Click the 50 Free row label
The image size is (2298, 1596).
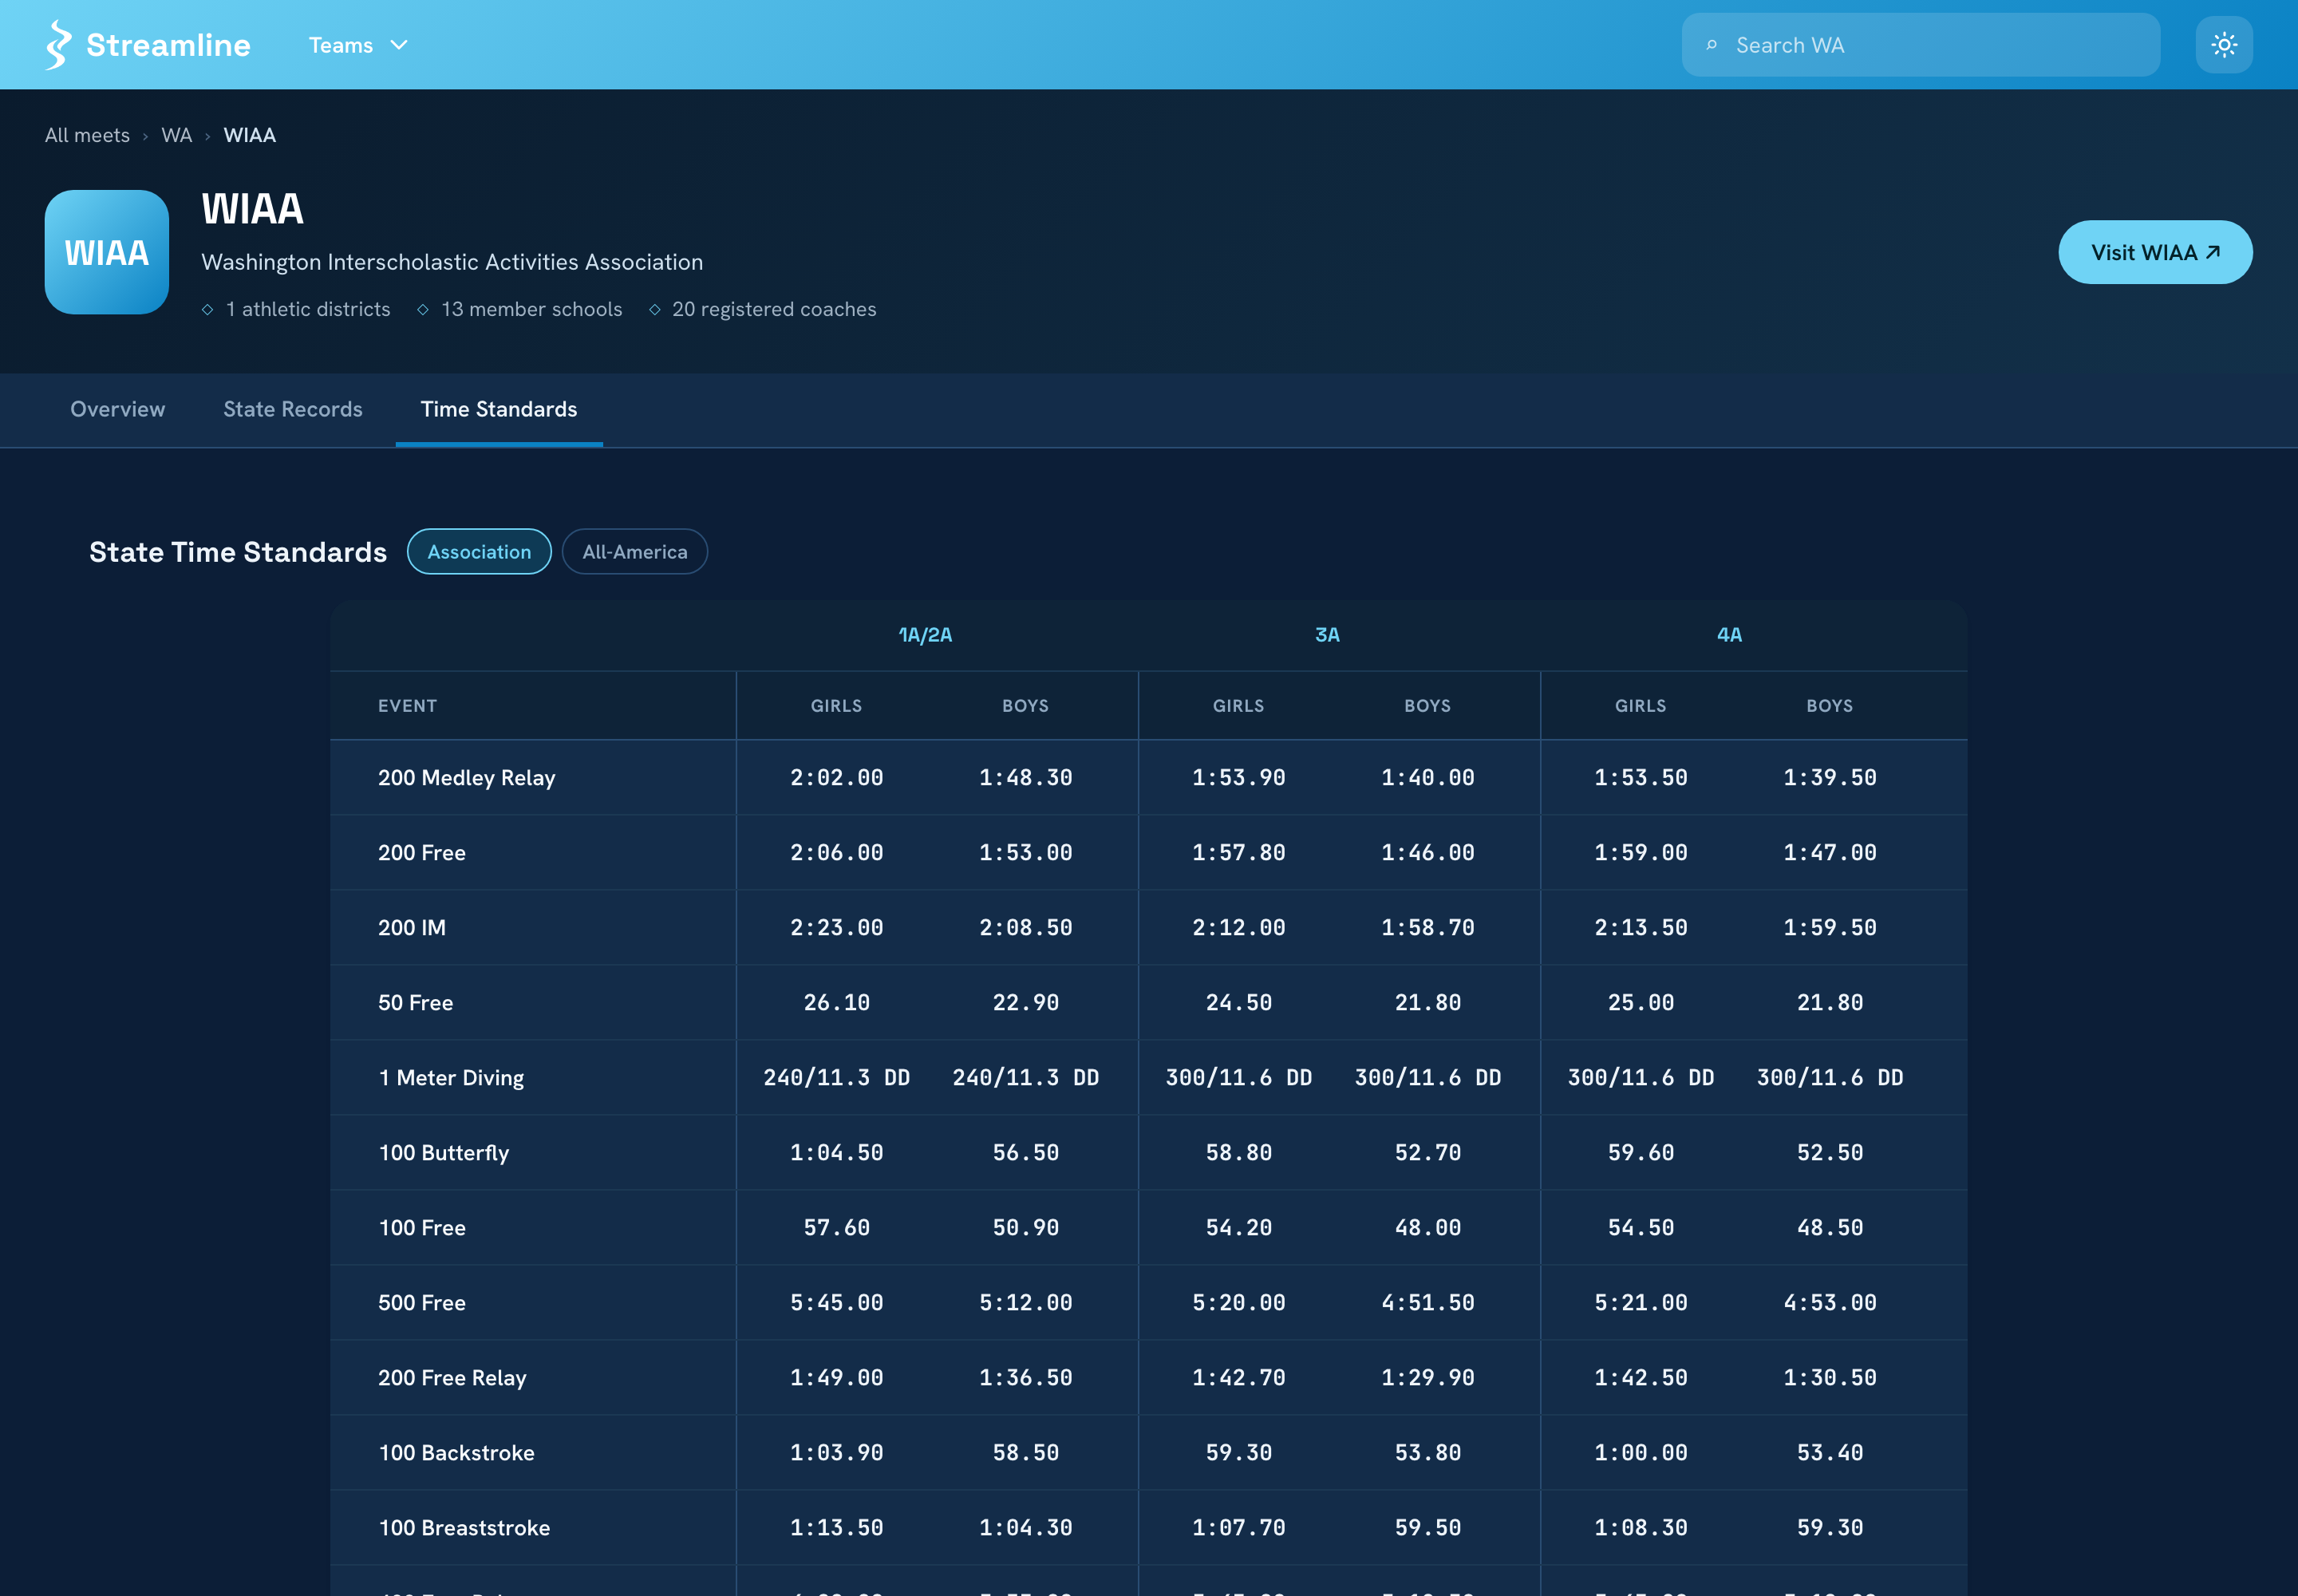click(415, 1003)
